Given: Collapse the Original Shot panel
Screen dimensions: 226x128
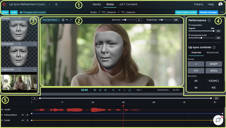Looking at the screenshot, I should tap(35, 69).
